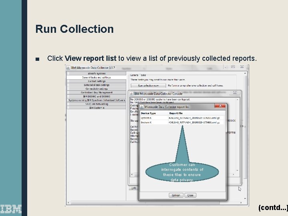Screen dimensions: 288x216
Task: Click main window vertical scrollbar down arrow
Action: (x=245, y=198)
